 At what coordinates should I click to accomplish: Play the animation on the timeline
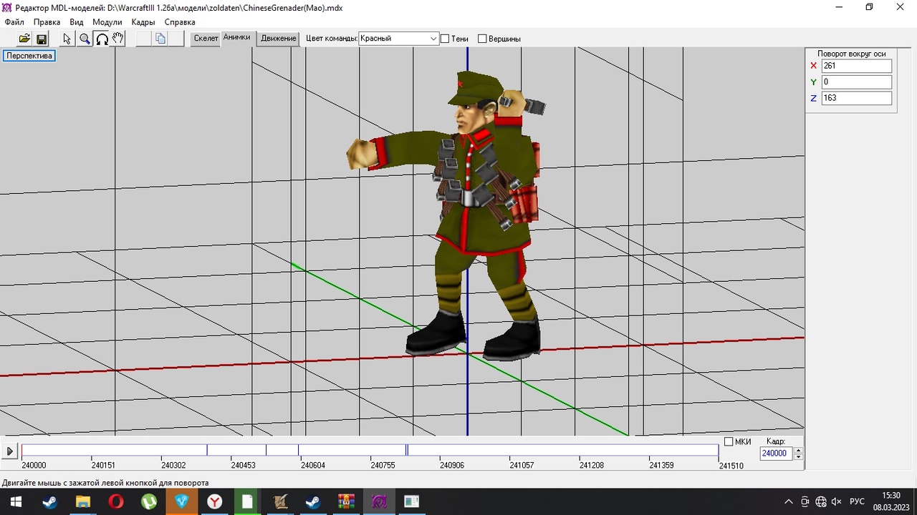click(x=10, y=451)
